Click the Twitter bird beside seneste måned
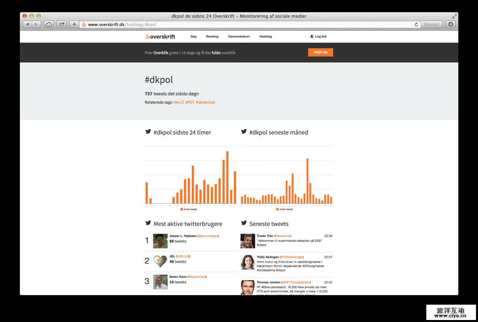 (x=244, y=131)
